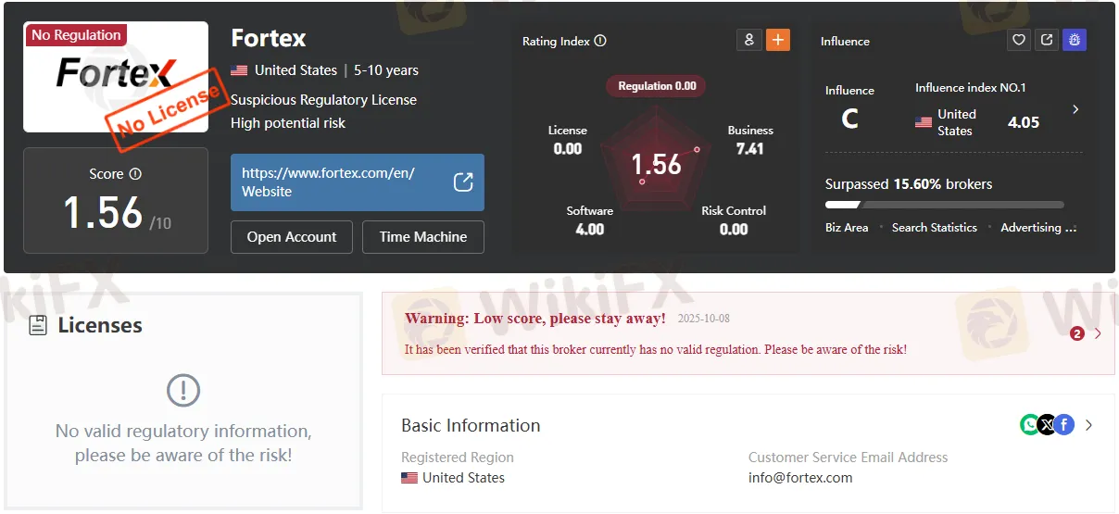Click the share icon beside the heart
The height and width of the screenshot is (514, 1119).
click(1047, 40)
